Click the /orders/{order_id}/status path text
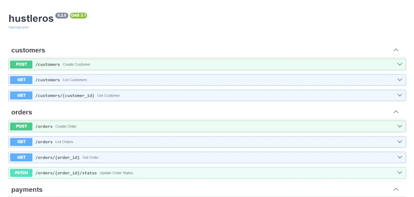 66,173
